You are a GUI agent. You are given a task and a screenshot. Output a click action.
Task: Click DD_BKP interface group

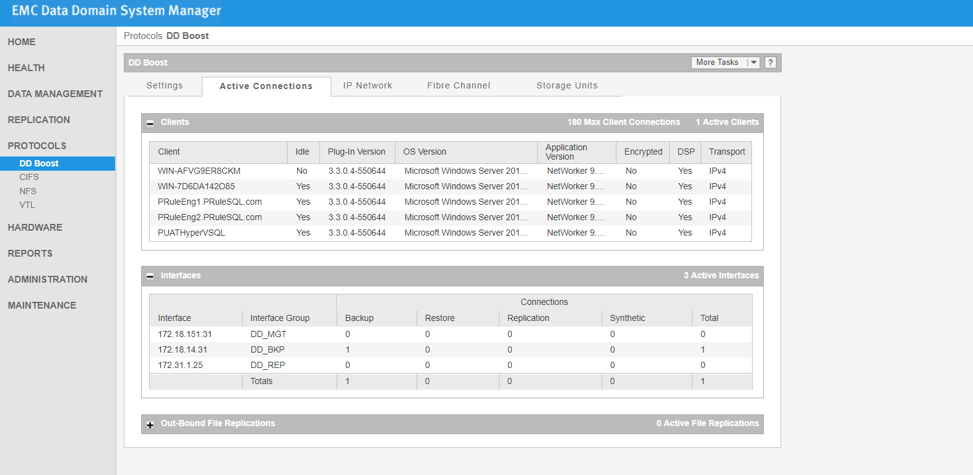coord(267,350)
